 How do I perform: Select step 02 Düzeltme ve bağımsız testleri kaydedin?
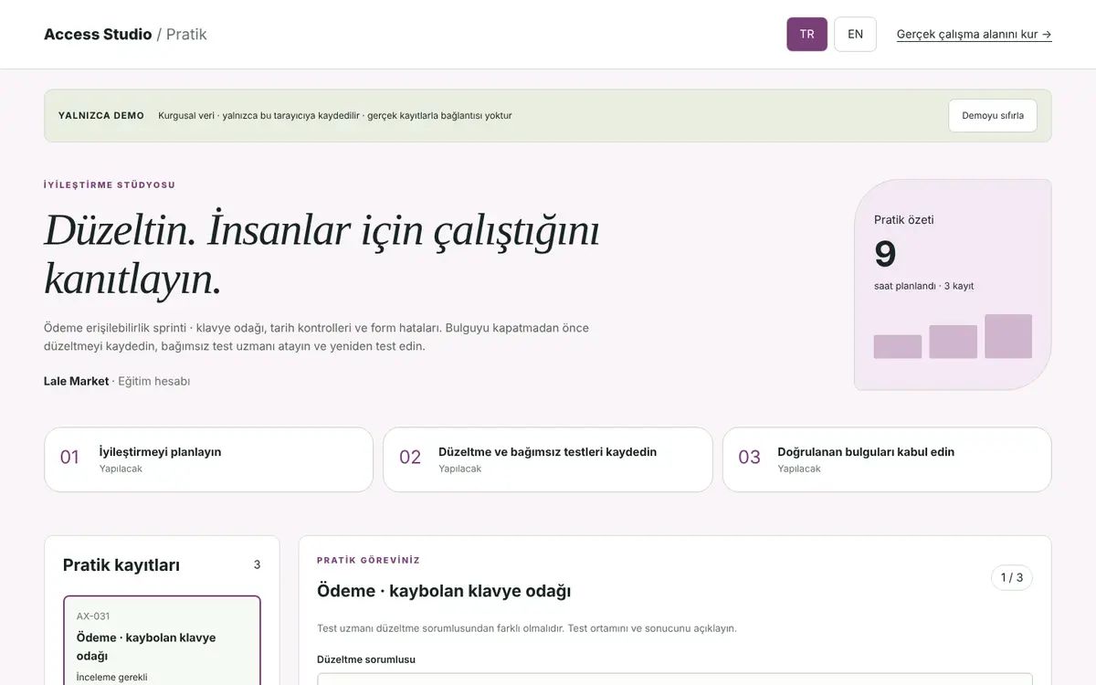pyautogui.click(x=547, y=459)
